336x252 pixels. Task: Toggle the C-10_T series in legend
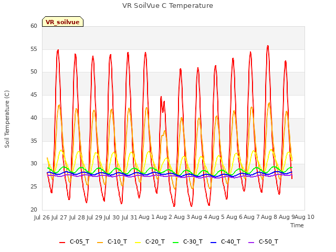(112, 242)
